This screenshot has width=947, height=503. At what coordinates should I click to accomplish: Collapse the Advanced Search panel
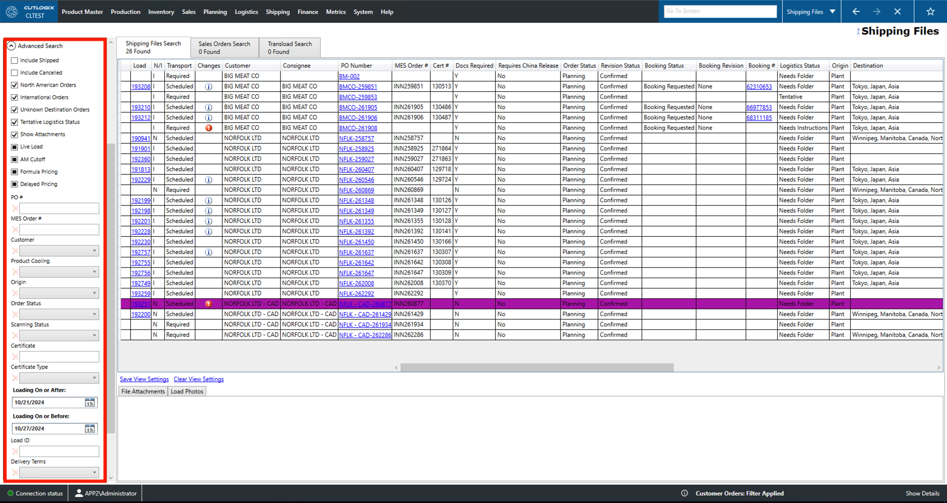coord(11,46)
